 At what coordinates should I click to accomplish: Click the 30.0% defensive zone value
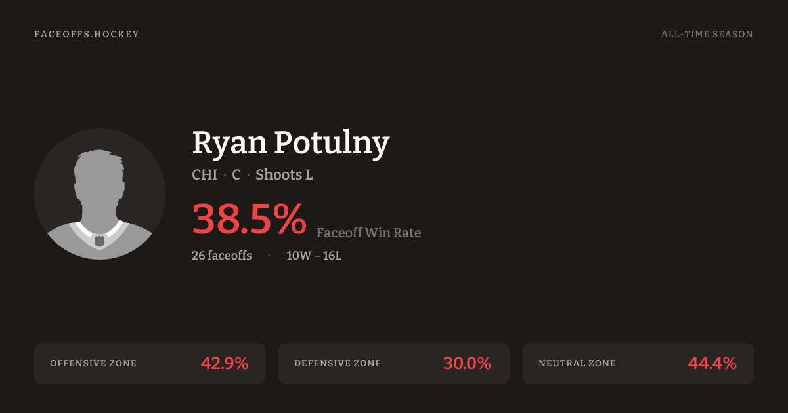(467, 363)
